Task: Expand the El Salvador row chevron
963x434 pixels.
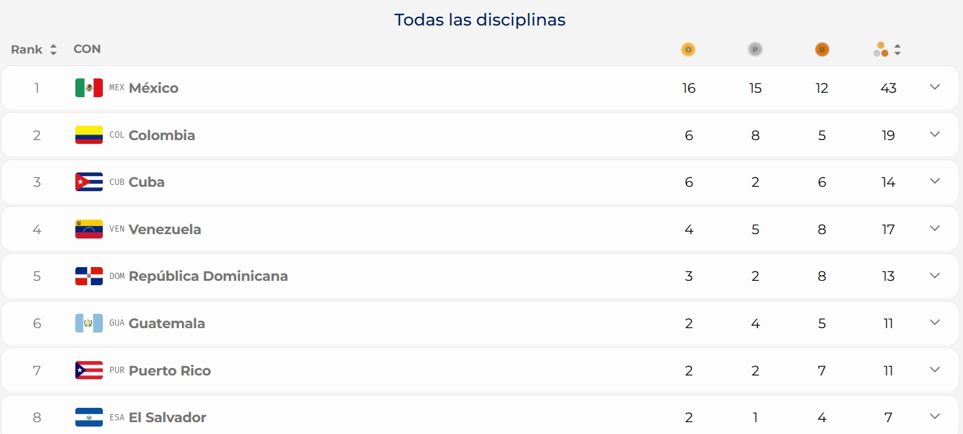Action: tap(934, 417)
